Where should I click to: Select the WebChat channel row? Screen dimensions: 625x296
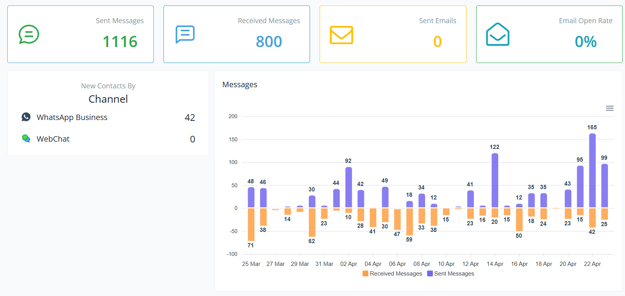point(108,139)
